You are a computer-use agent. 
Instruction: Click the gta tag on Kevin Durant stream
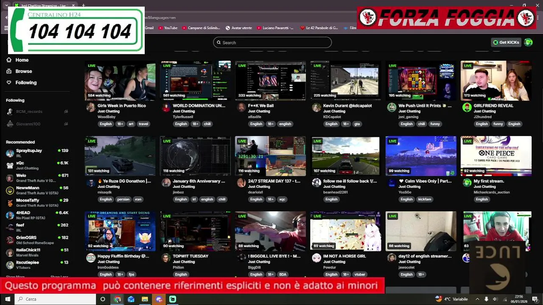(357, 124)
